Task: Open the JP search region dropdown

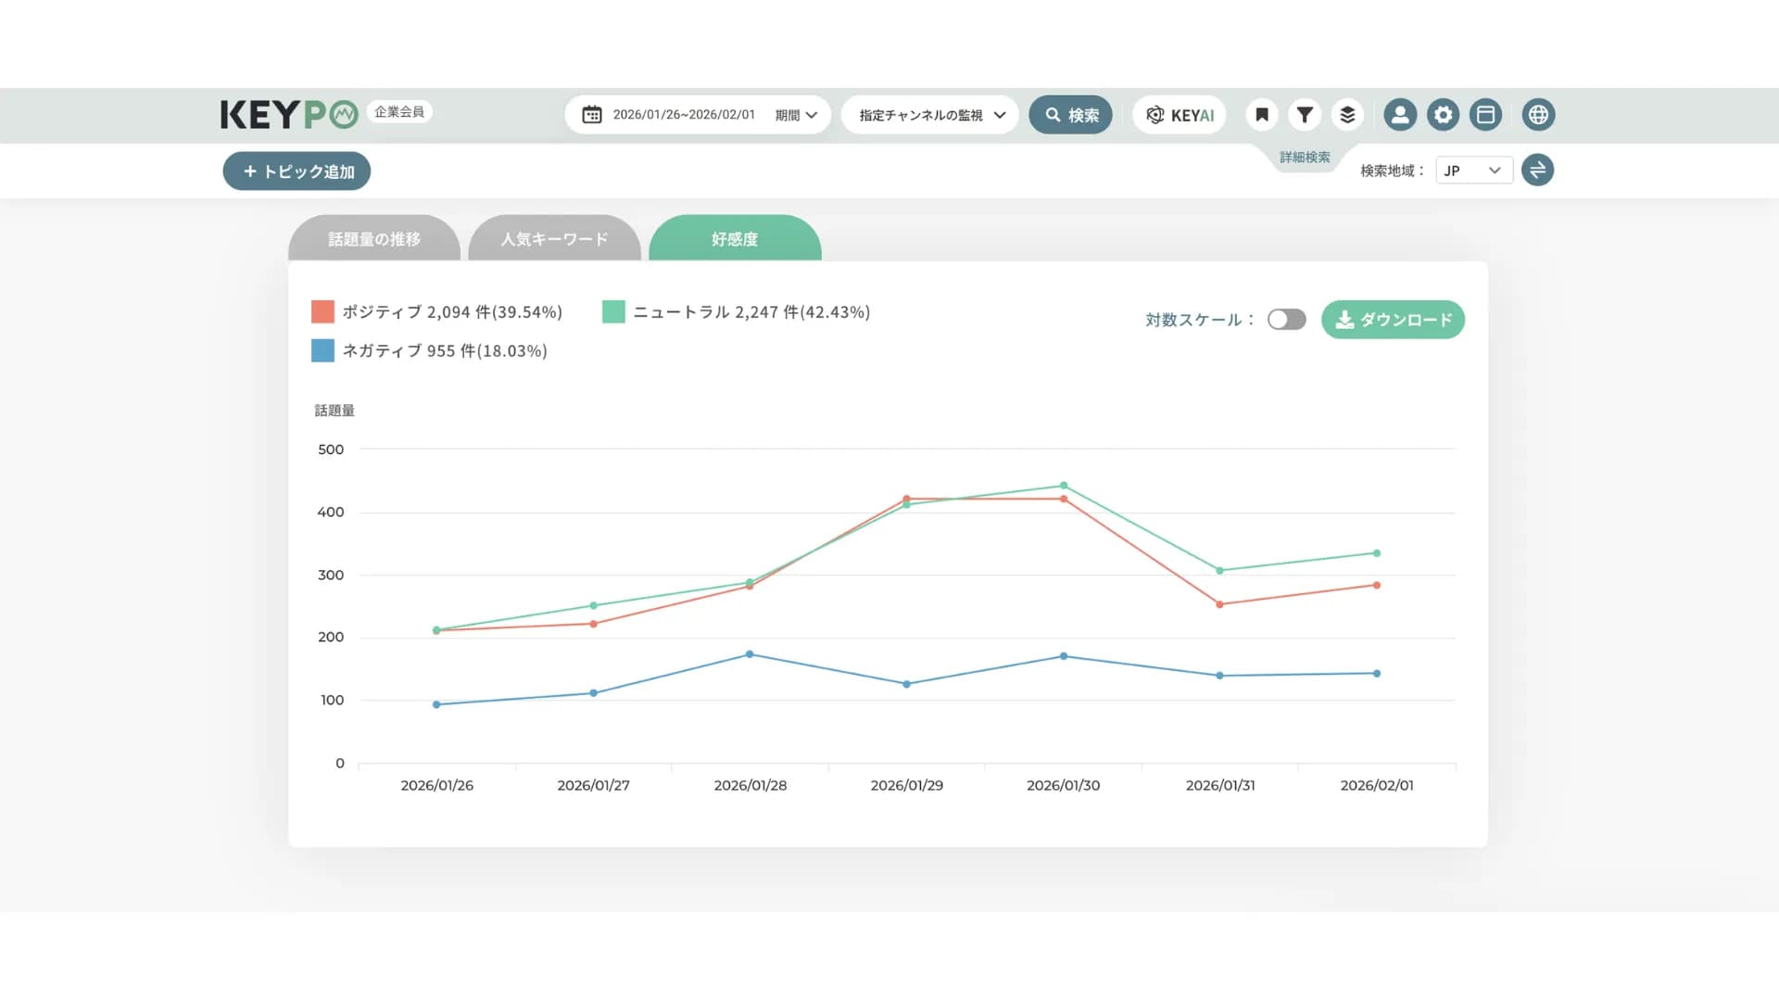Action: click(1473, 171)
